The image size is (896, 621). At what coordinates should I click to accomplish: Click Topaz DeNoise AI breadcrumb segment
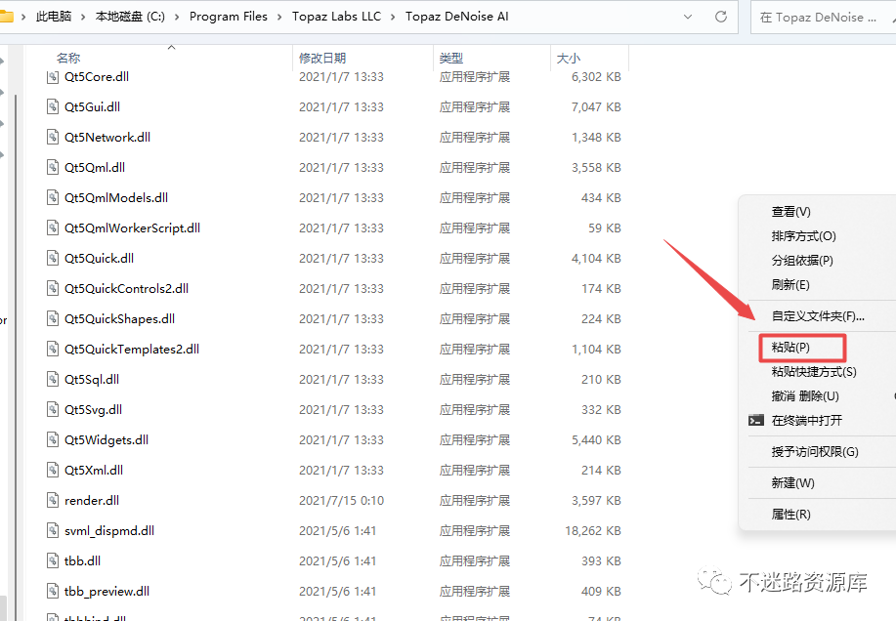456,17
